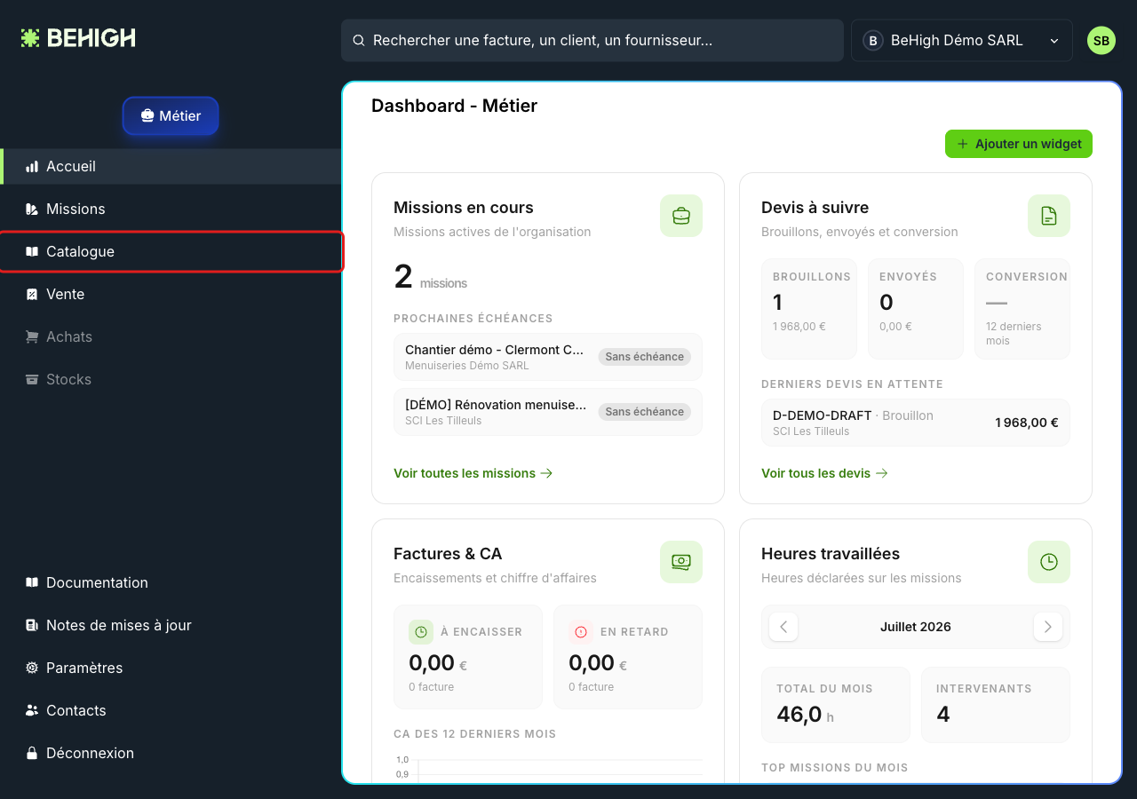
Task: Click the Dashboard - Métier heading
Action: pyautogui.click(x=454, y=107)
